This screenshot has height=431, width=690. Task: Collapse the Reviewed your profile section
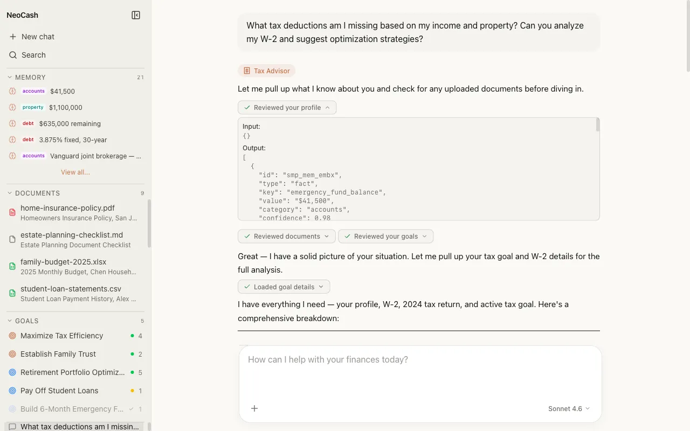[287, 108]
